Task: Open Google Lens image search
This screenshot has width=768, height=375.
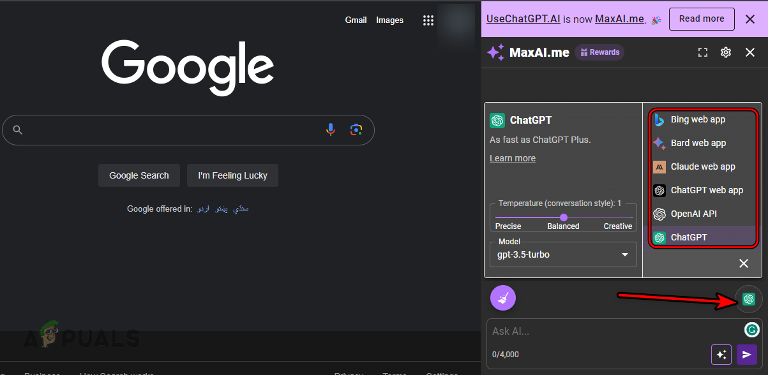Action: coord(356,130)
